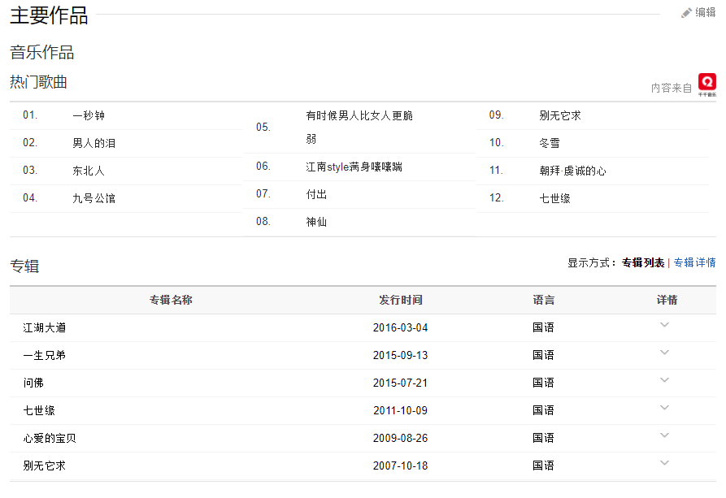Image resolution: width=726 pixels, height=498 pixels.
Task: Open the song 冬雪
Action: [550, 143]
